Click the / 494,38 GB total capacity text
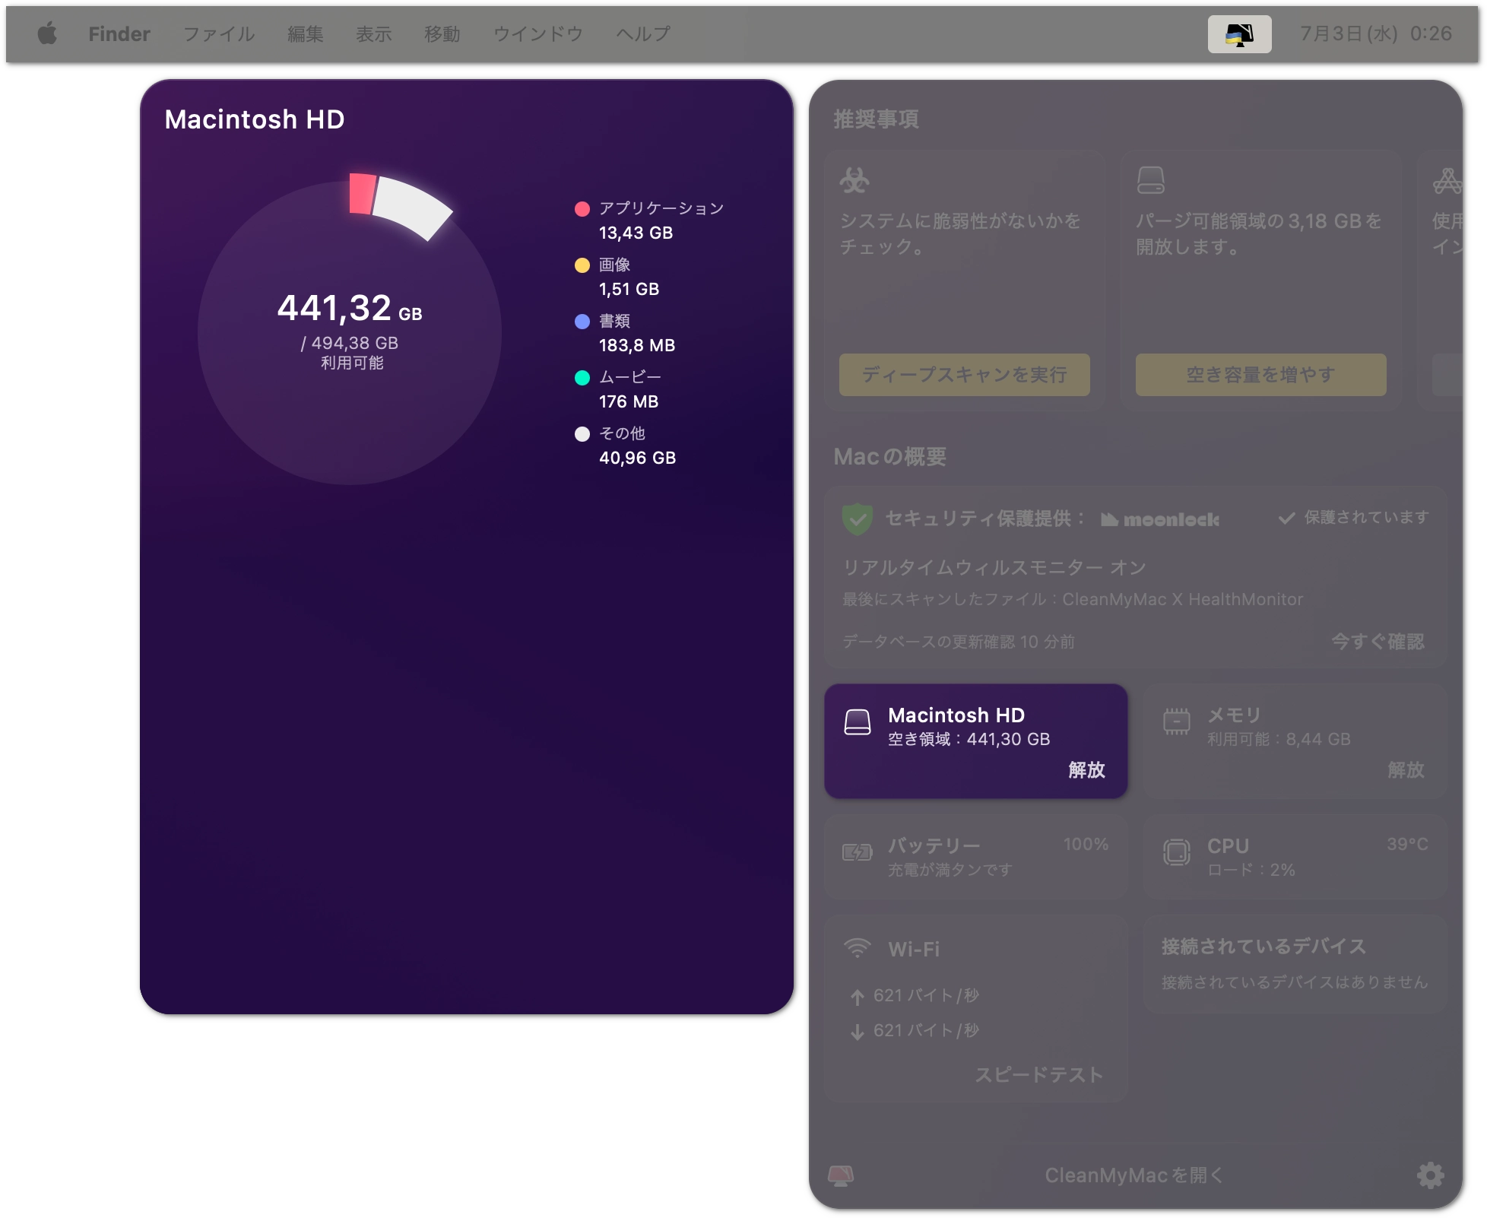This screenshot has height=1218, width=1487. point(350,344)
